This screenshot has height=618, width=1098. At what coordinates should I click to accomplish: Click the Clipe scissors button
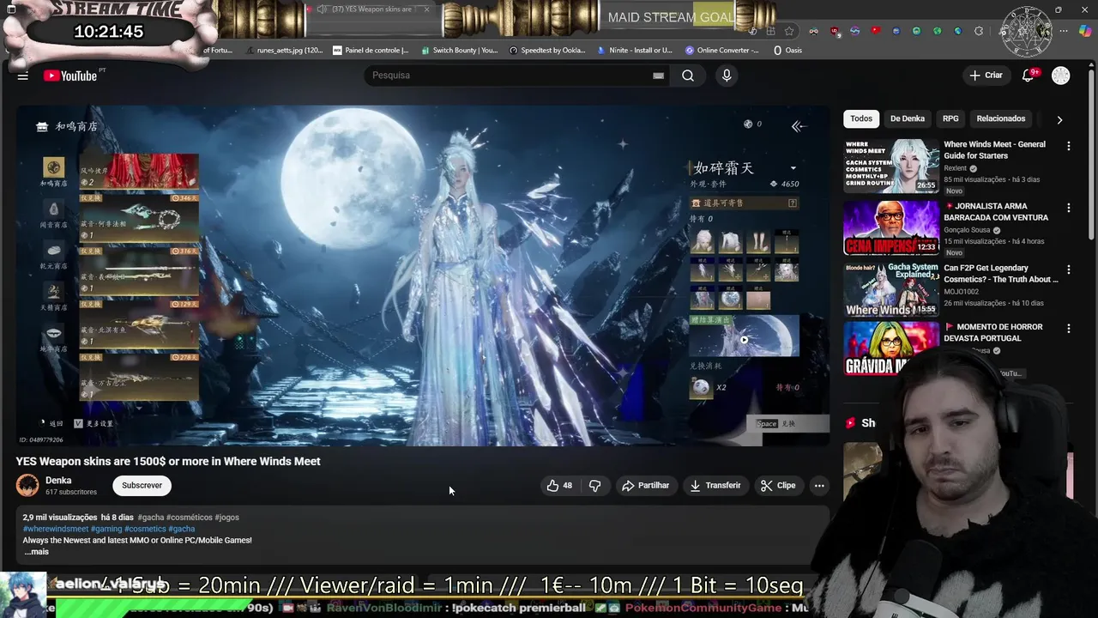click(x=778, y=486)
